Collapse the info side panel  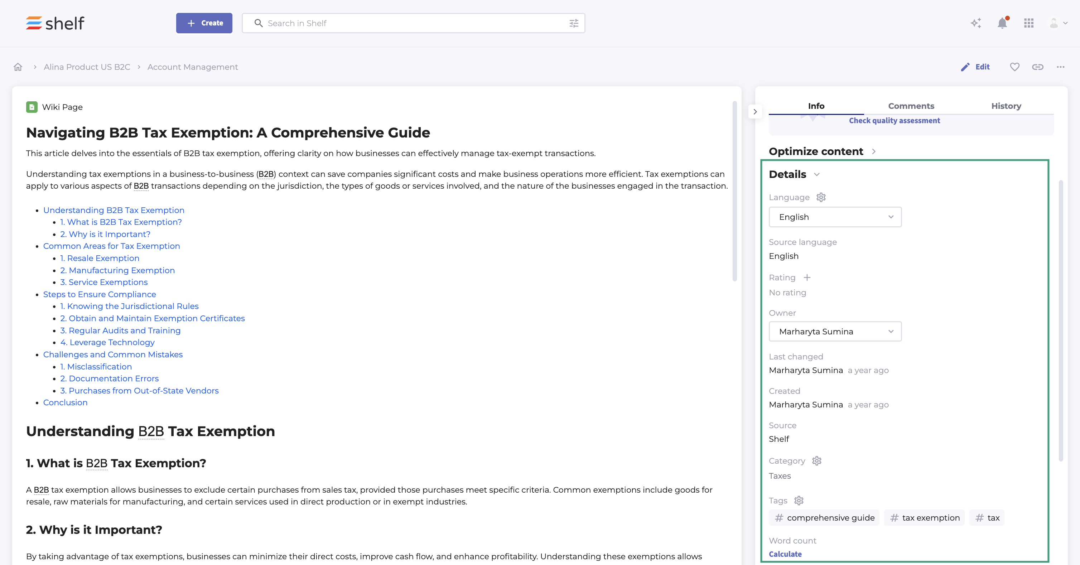point(754,112)
